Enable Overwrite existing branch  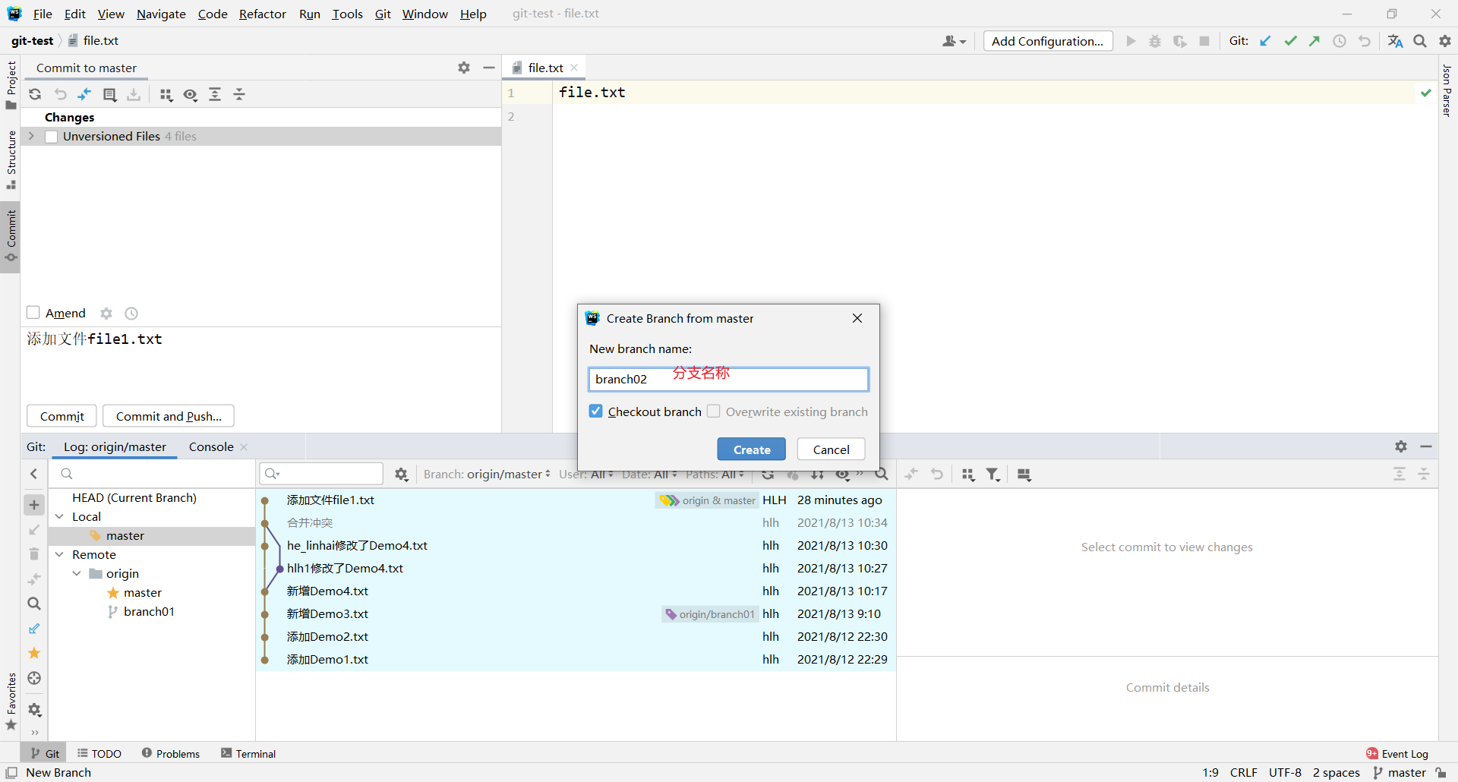click(x=714, y=411)
